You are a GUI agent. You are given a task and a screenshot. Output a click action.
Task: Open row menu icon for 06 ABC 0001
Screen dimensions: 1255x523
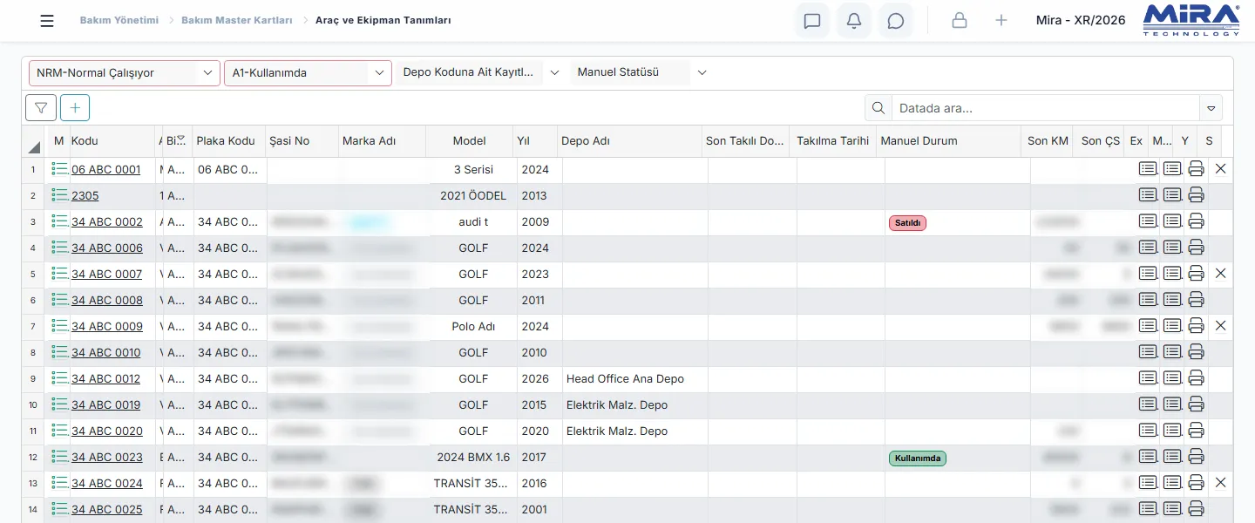pyautogui.click(x=59, y=169)
